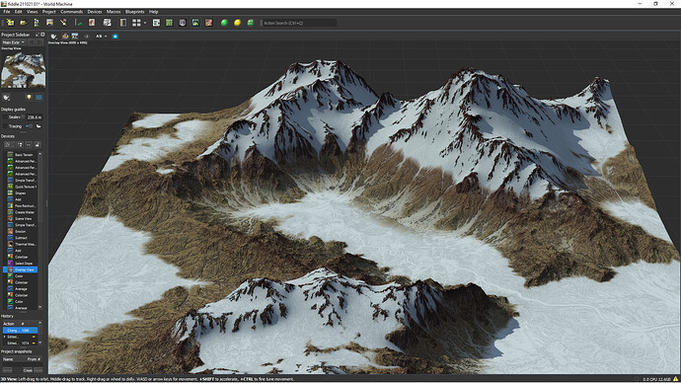Click the camera options icon in viewport toolbar

[54, 37]
